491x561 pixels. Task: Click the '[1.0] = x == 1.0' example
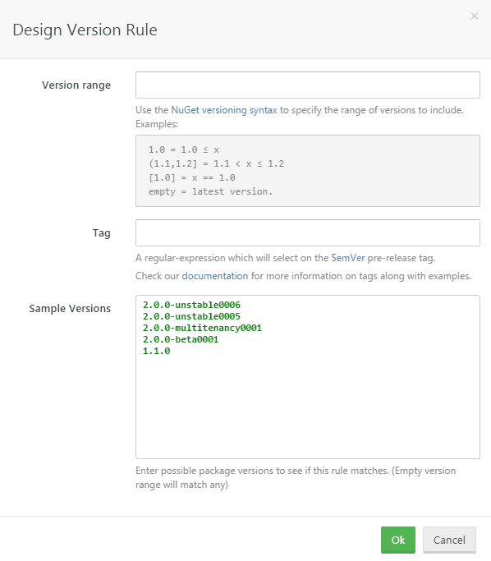191,177
